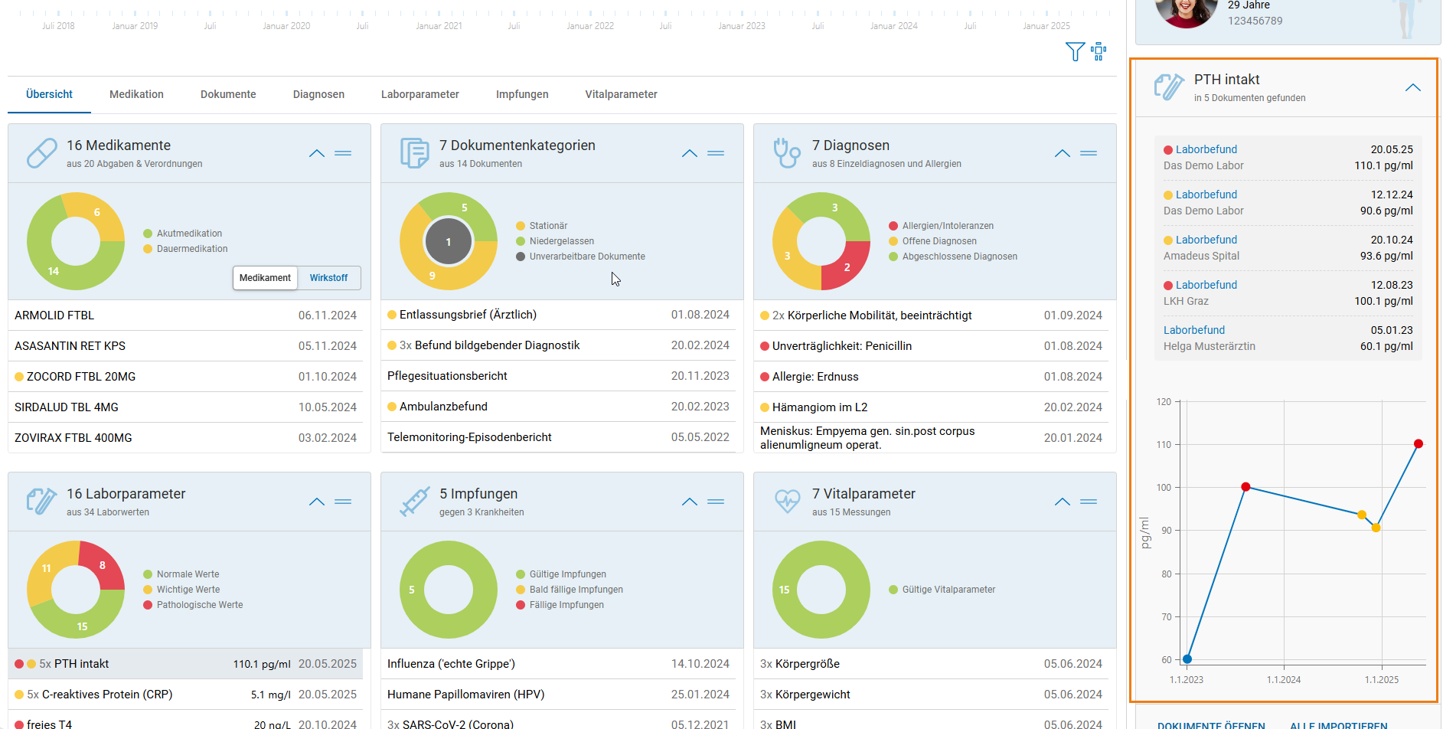The height and width of the screenshot is (729, 1443).
Task: Open the Laborbefund from Amadeus Spital
Action: coord(1288,248)
